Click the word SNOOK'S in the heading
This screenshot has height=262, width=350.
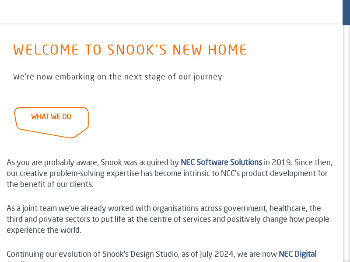click(137, 50)
